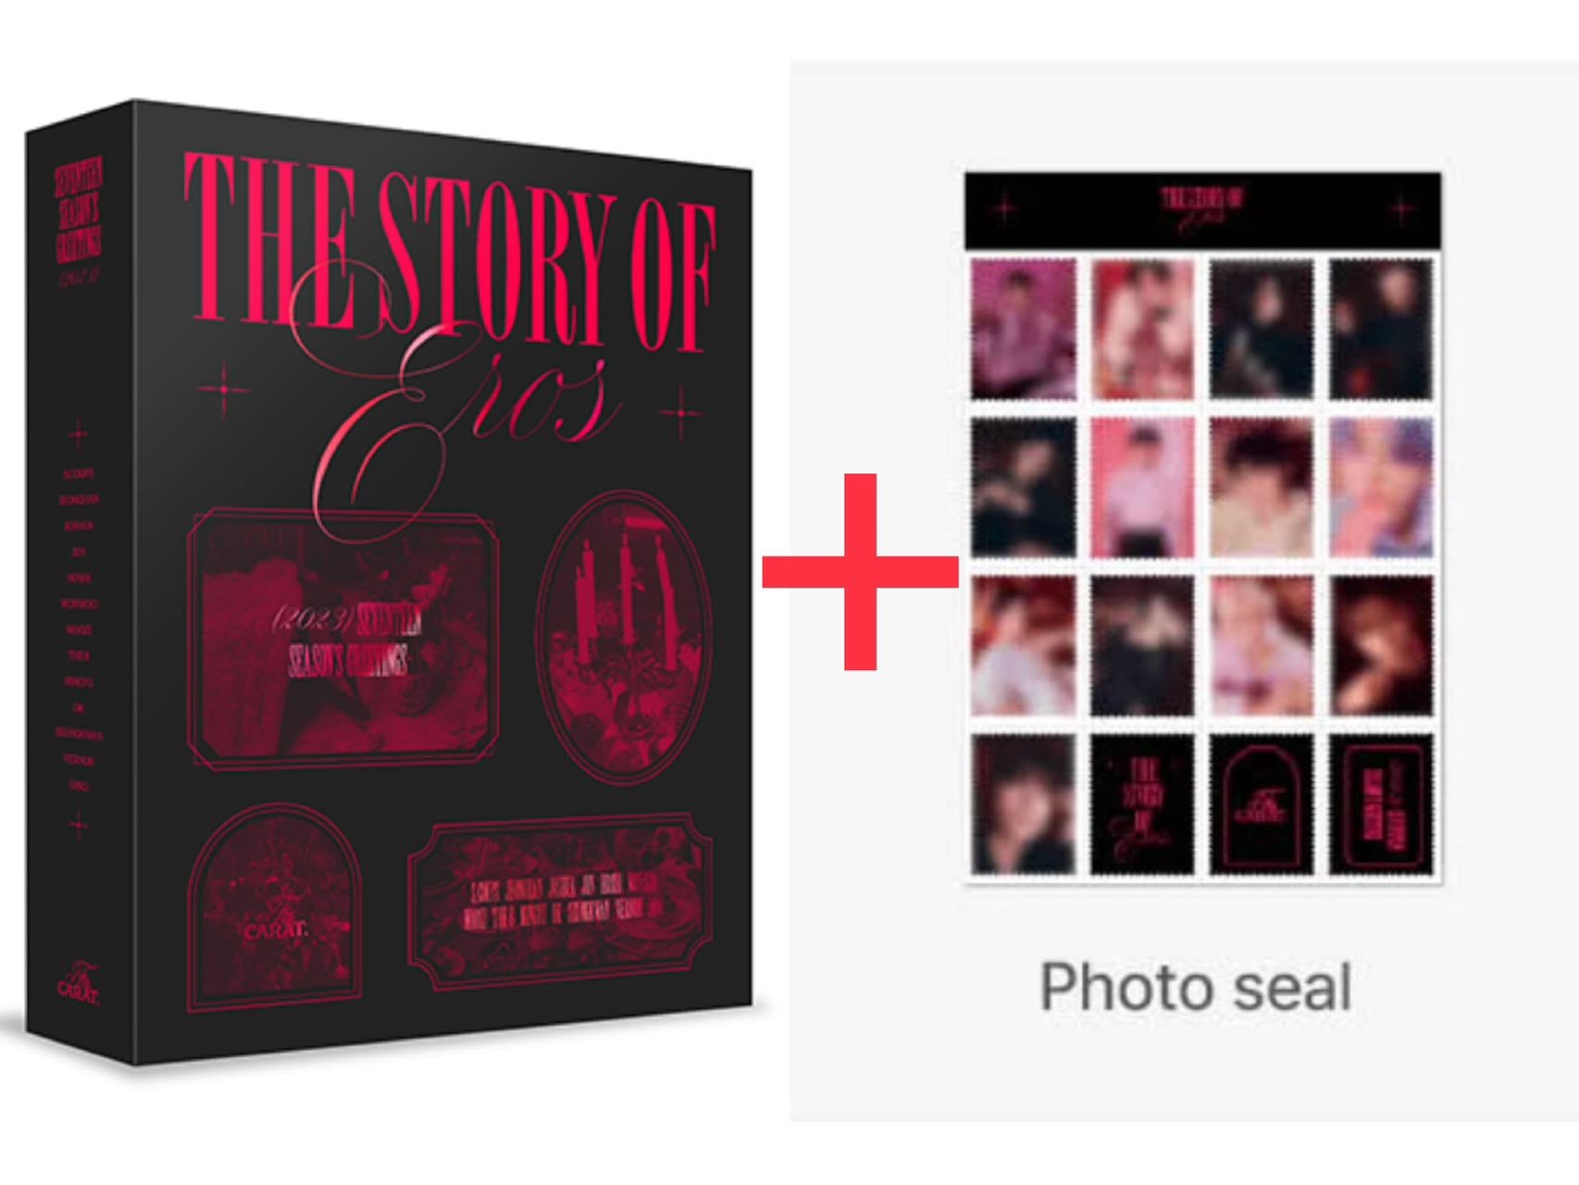Click the sparkle at left of sheet header
1579x1185 pixels.
pyautogui.click(x=1003, y=208)
